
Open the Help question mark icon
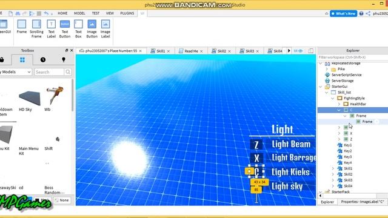361,13
